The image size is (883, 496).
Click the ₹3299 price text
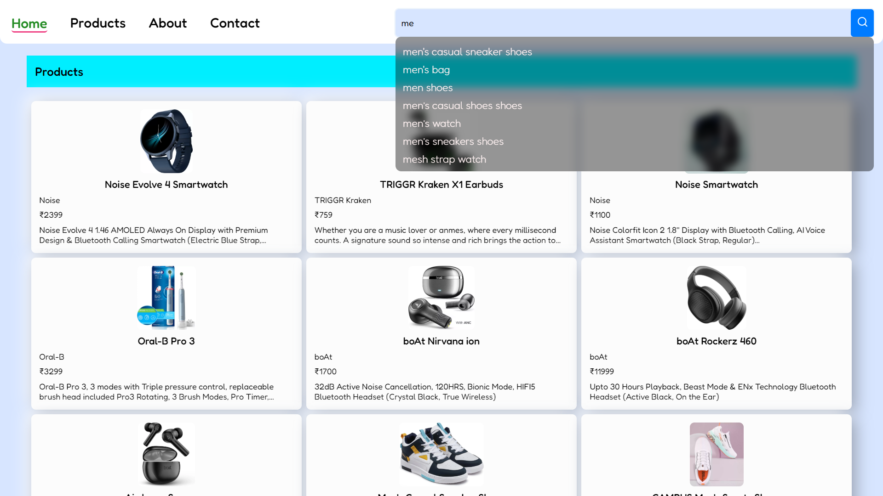51,372
